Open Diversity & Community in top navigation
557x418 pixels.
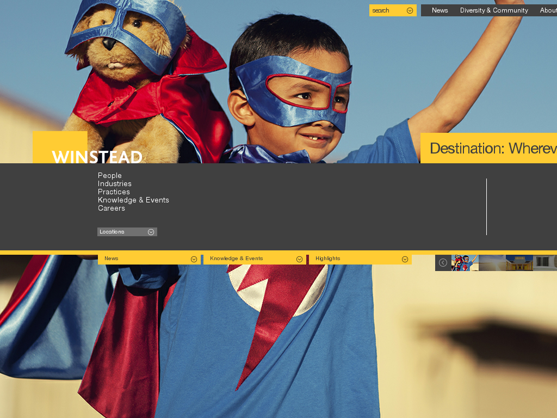coord(494,10)
